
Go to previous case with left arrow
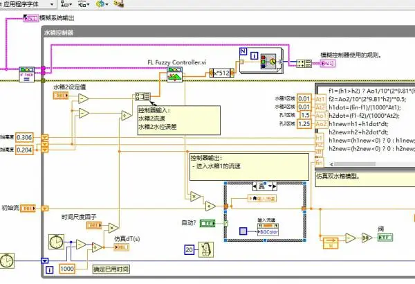255,187
